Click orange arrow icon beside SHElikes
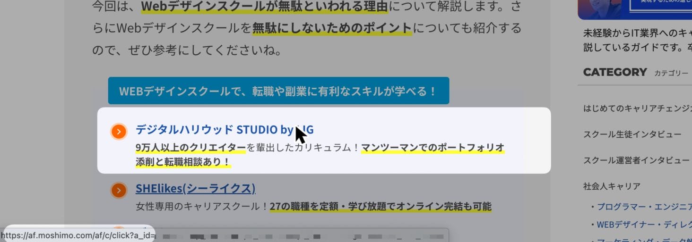 119,191
